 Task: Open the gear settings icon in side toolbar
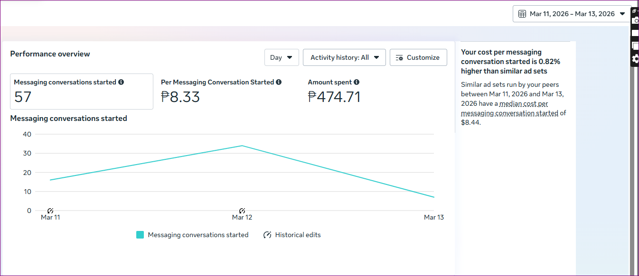pyautogui.click(x=635, y=59)
